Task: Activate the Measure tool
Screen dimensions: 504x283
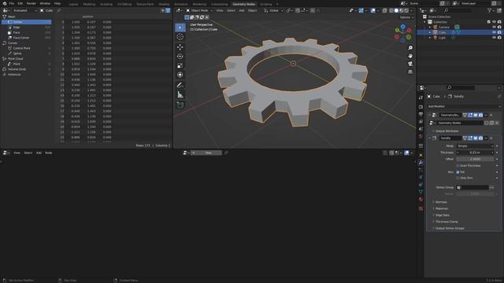Action: pos(180,95)
